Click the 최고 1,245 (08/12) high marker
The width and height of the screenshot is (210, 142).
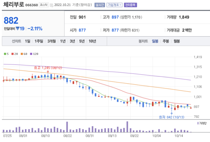(x=48, y=68)
